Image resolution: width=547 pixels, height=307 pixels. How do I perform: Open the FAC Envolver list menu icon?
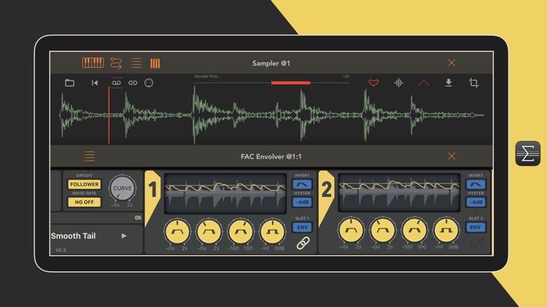coord(89,156)
